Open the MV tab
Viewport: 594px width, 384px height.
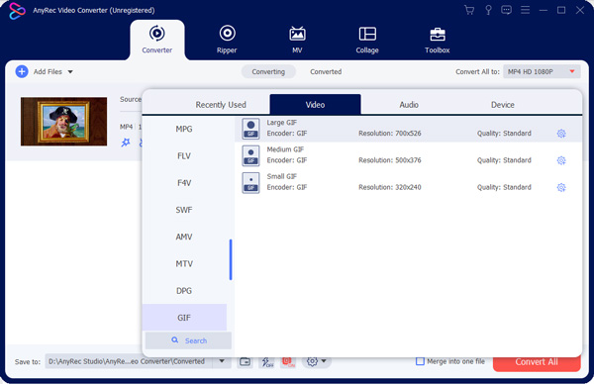[297, 40]
